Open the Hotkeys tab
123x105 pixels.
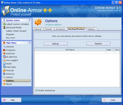pos(91,29)
